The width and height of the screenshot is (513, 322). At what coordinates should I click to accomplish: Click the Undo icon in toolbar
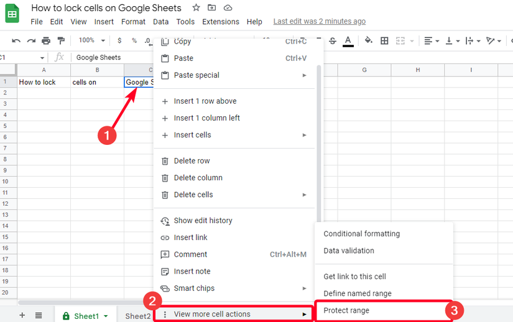pyautogui.click(x=16, y=41)
